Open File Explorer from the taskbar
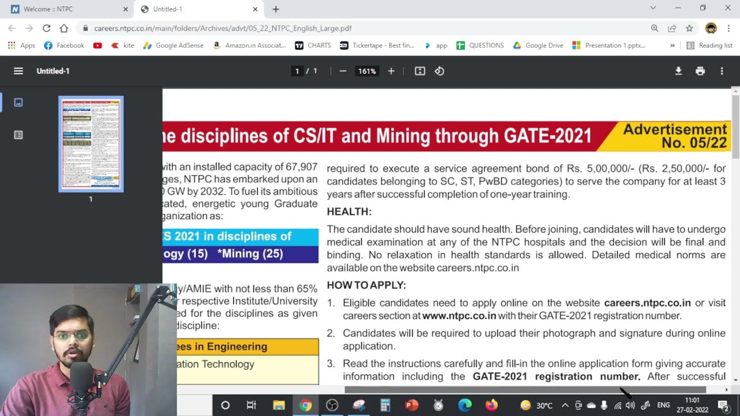Viewport: 740px width, 416px height. 279,405
